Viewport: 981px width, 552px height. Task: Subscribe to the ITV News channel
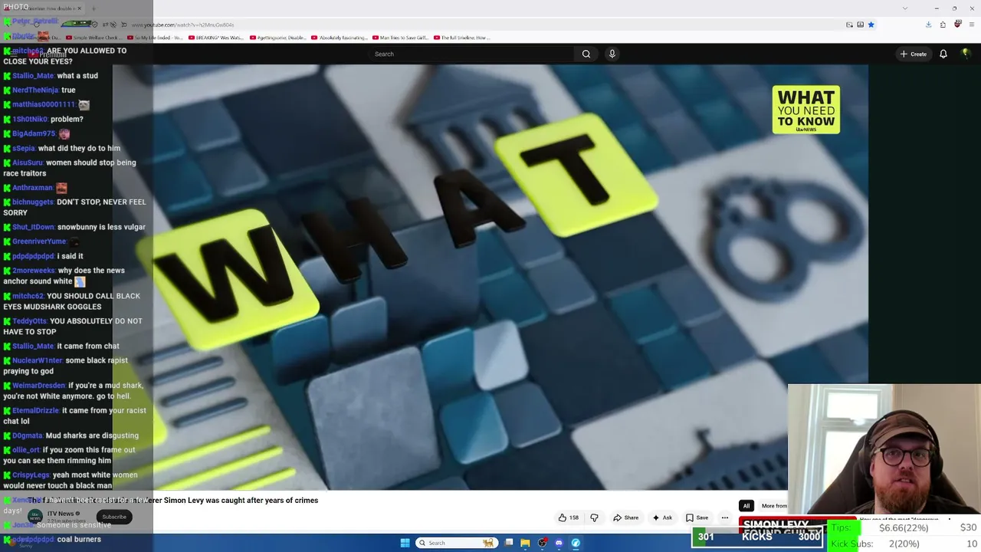pos(114,517)
